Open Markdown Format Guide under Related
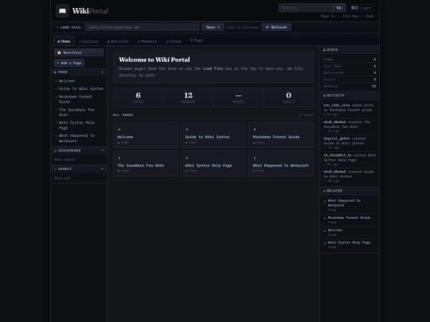Image resolution: width=430 pixels, height=322 pixels. click(x=349, y=218)
